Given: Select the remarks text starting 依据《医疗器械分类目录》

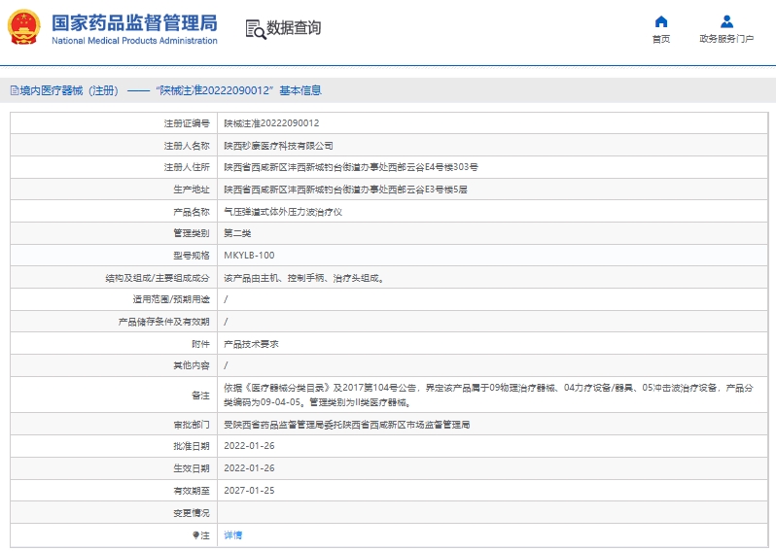Looking at the screenshot, I should (488, 395).
